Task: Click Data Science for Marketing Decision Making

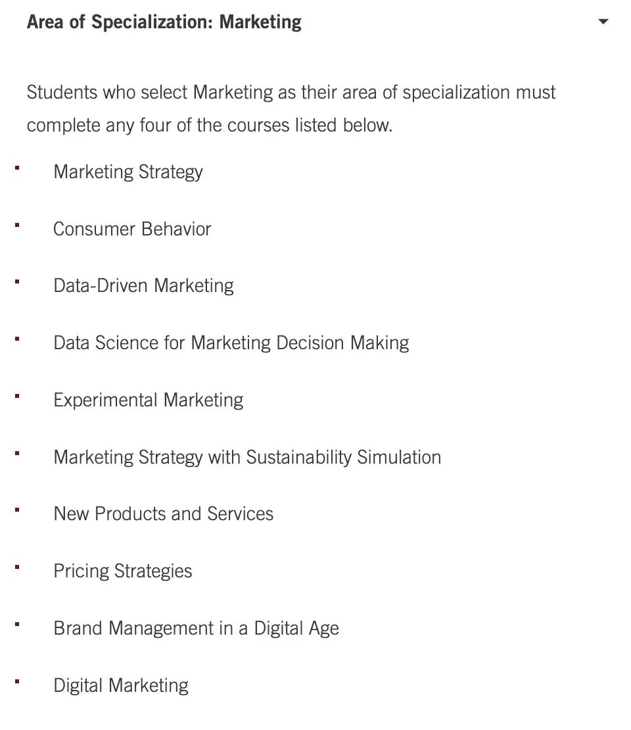Action: [x=231, y=343]
